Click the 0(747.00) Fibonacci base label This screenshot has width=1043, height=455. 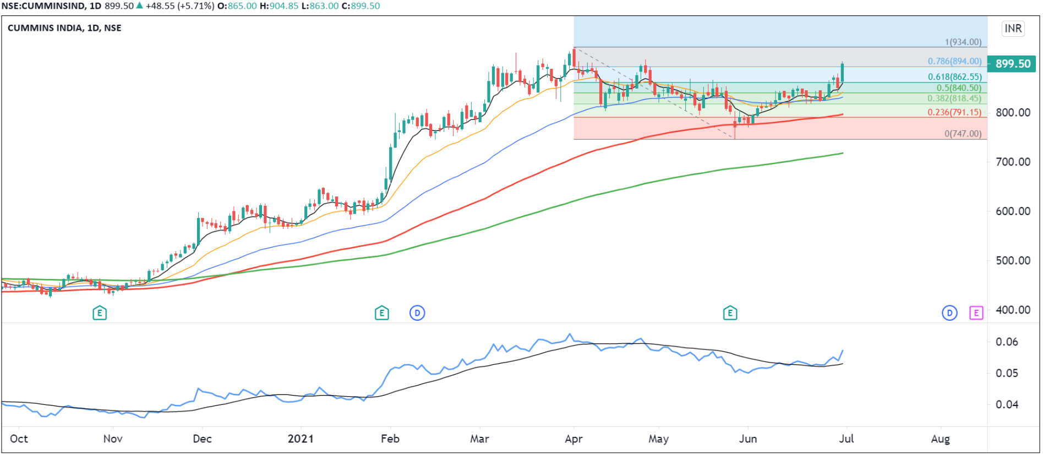point(963,134)
